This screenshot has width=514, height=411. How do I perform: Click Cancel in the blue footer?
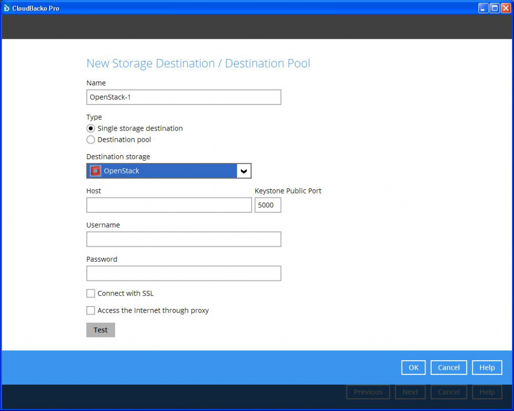pos(449,367)
